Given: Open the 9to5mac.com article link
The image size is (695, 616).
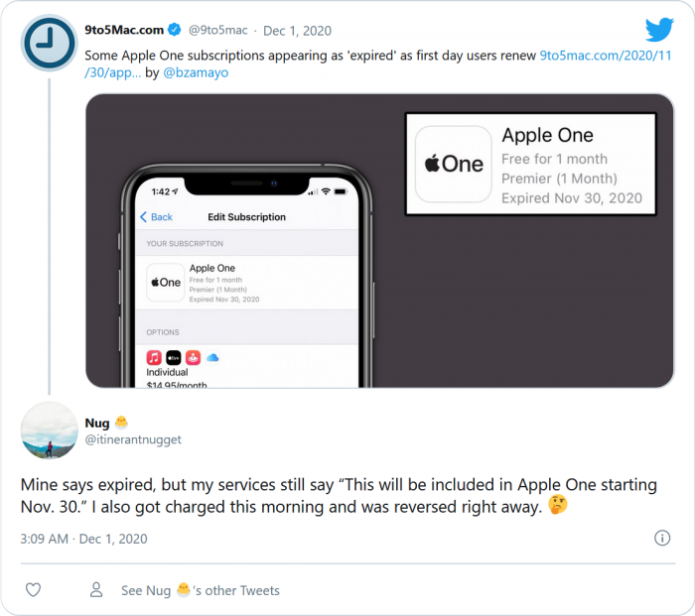Looking at the screenshot, I should (x=606, y=56).
